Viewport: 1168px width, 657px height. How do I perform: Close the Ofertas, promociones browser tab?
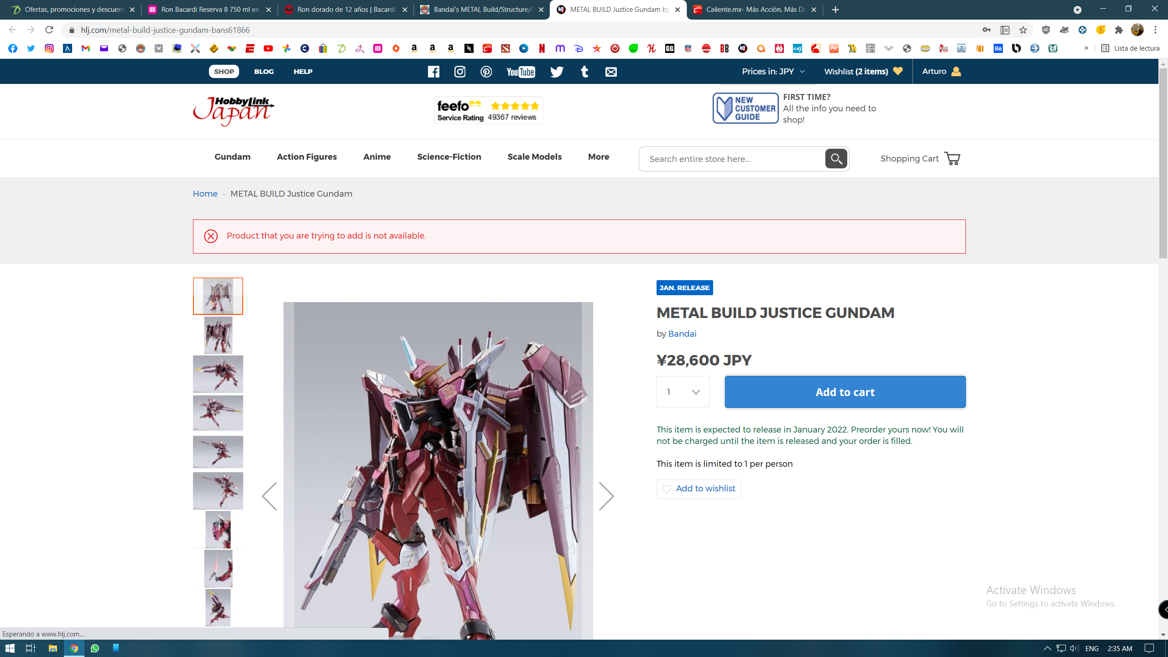pos(132,10)
